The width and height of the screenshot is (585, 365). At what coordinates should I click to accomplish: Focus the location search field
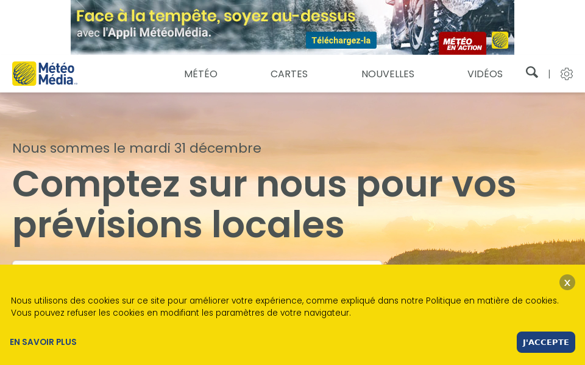pyautogui.click(x=197, y=263)
